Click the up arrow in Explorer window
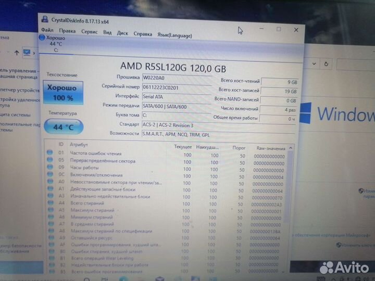Image resolution: width=375 pixels, height=281 pixels. coord(17,53)
